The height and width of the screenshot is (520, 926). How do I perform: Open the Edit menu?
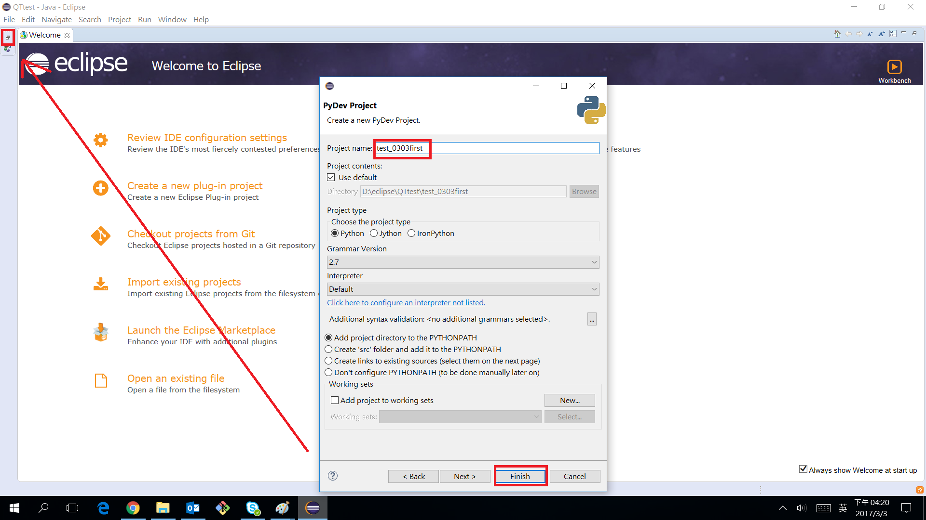click(x=28, y=19)
